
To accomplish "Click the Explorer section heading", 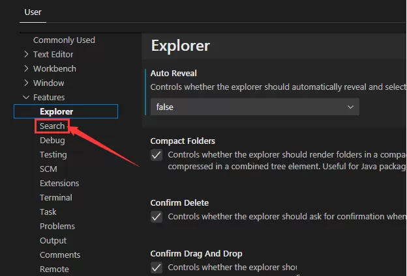I will click(181, 46).
